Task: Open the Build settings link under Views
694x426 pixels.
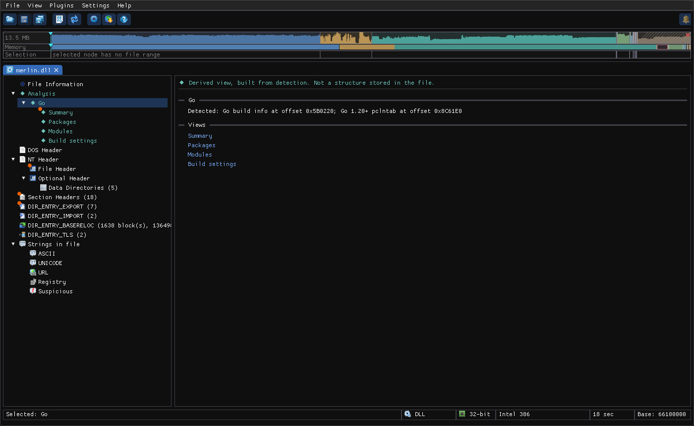Action: (212, 164)
